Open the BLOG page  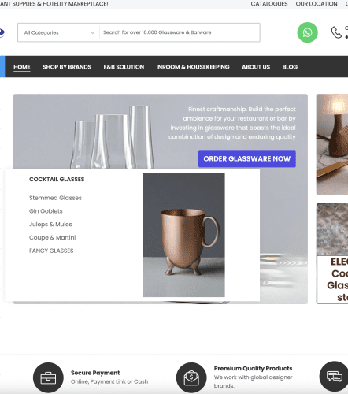[290, 67]
